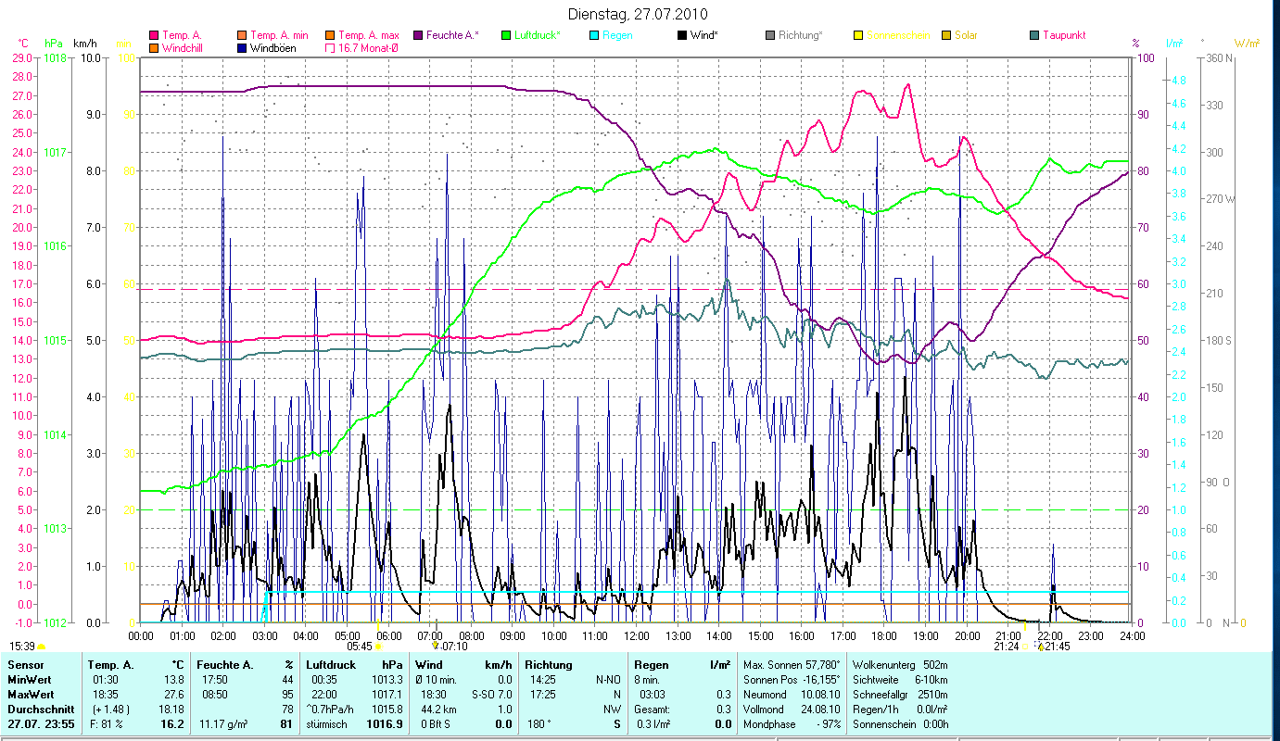This screenshot has width=1280, height=741.
Task: Click the sun marker beside 05:45
Action: tap(378, 647)
